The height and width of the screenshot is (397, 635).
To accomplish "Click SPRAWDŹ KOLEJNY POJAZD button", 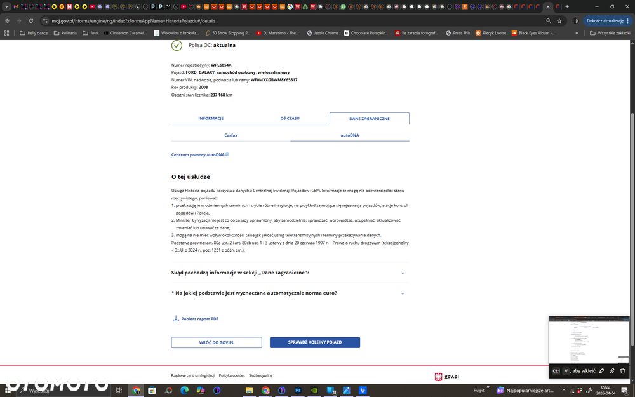I will click(315, 342).
